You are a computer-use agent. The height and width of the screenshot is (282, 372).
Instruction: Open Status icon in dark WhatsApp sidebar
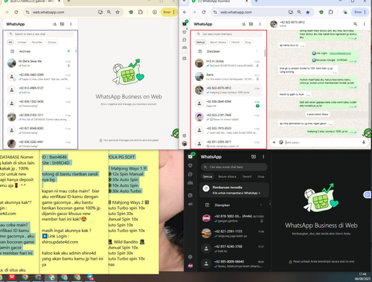pyautogui.click(x=190, y=165)
